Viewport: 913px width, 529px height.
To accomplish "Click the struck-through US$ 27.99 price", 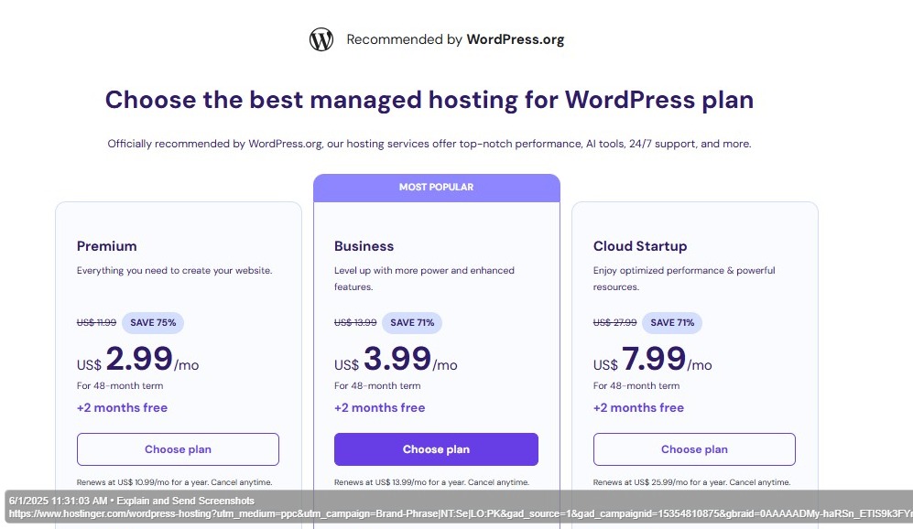I will (614, 322).
